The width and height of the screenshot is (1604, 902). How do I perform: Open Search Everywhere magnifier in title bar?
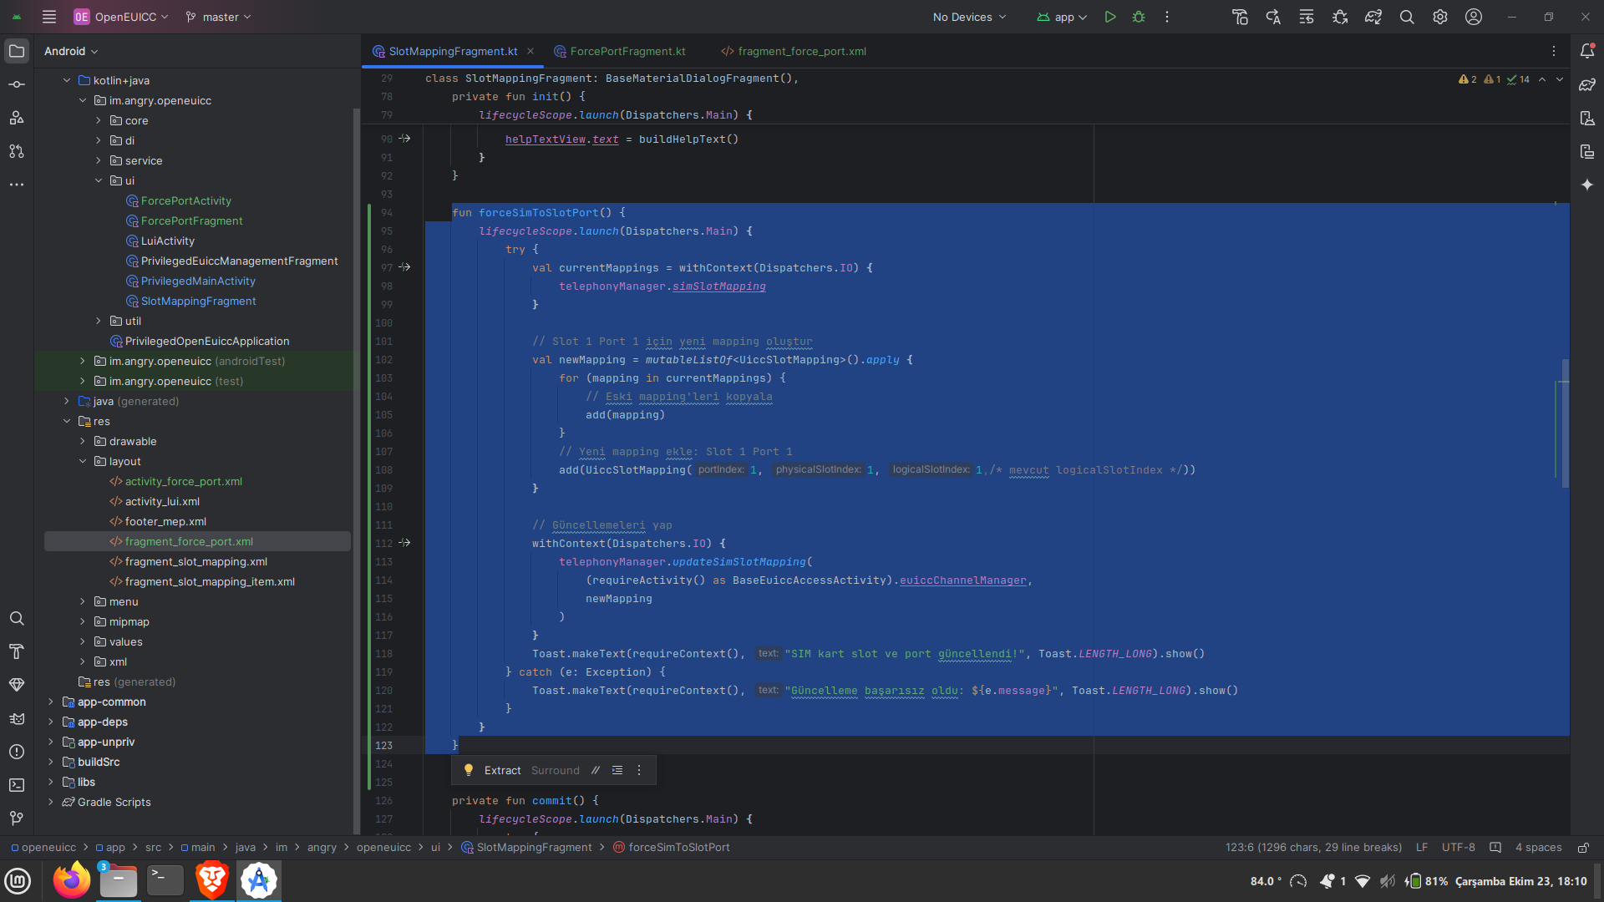pos(1407,17)
